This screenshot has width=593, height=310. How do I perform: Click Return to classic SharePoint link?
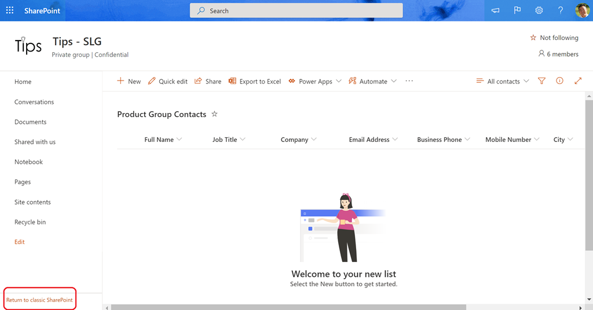click(x=39, y=300)
